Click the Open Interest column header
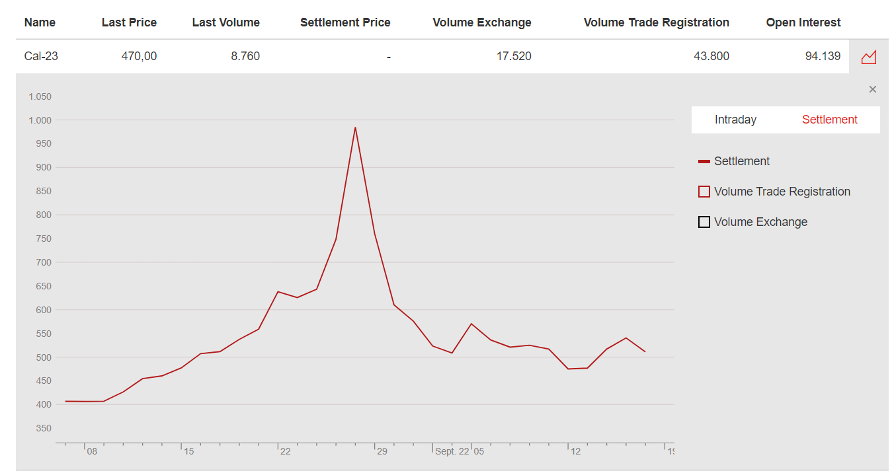This screenshot has width=892, height=473. point(803,22)
